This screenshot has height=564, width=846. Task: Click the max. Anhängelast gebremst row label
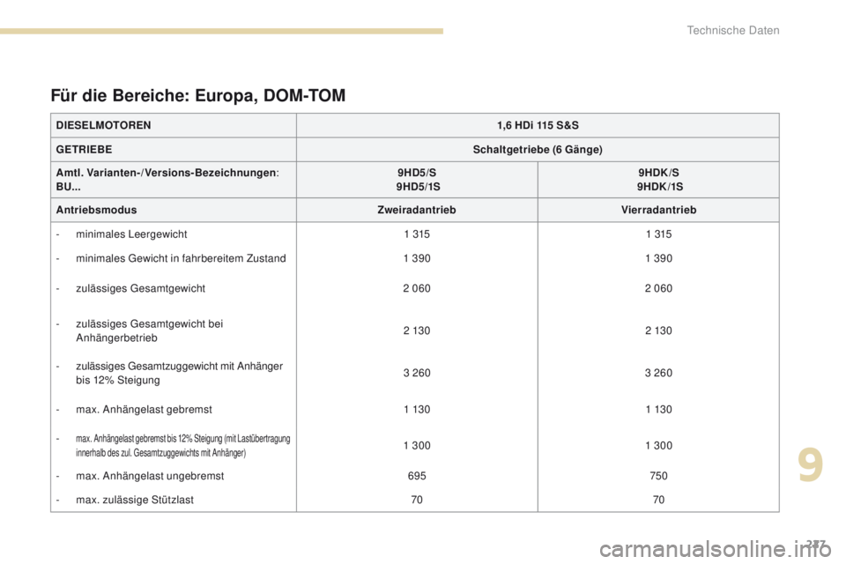pos(144,409)
